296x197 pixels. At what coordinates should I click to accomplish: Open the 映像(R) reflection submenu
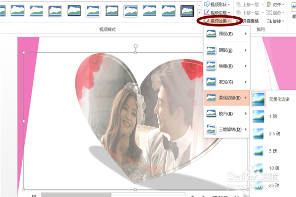click(226, 66)
